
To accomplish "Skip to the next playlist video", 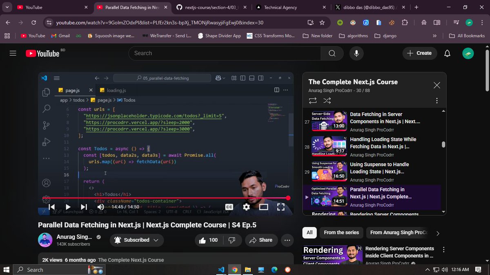I will tap(84, 207).
